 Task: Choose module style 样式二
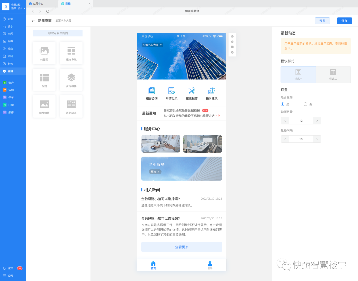tap(333, 75)
